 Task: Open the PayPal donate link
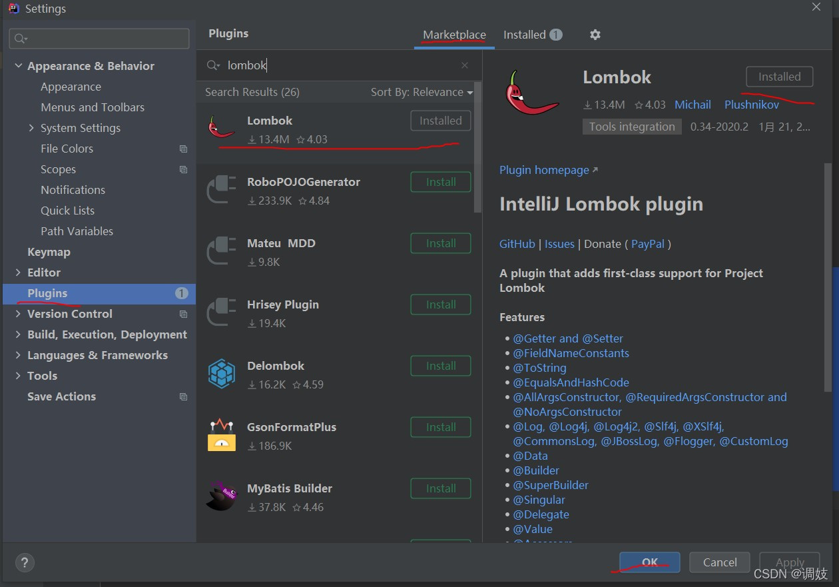pyautogui.click(x=648, y=244)
